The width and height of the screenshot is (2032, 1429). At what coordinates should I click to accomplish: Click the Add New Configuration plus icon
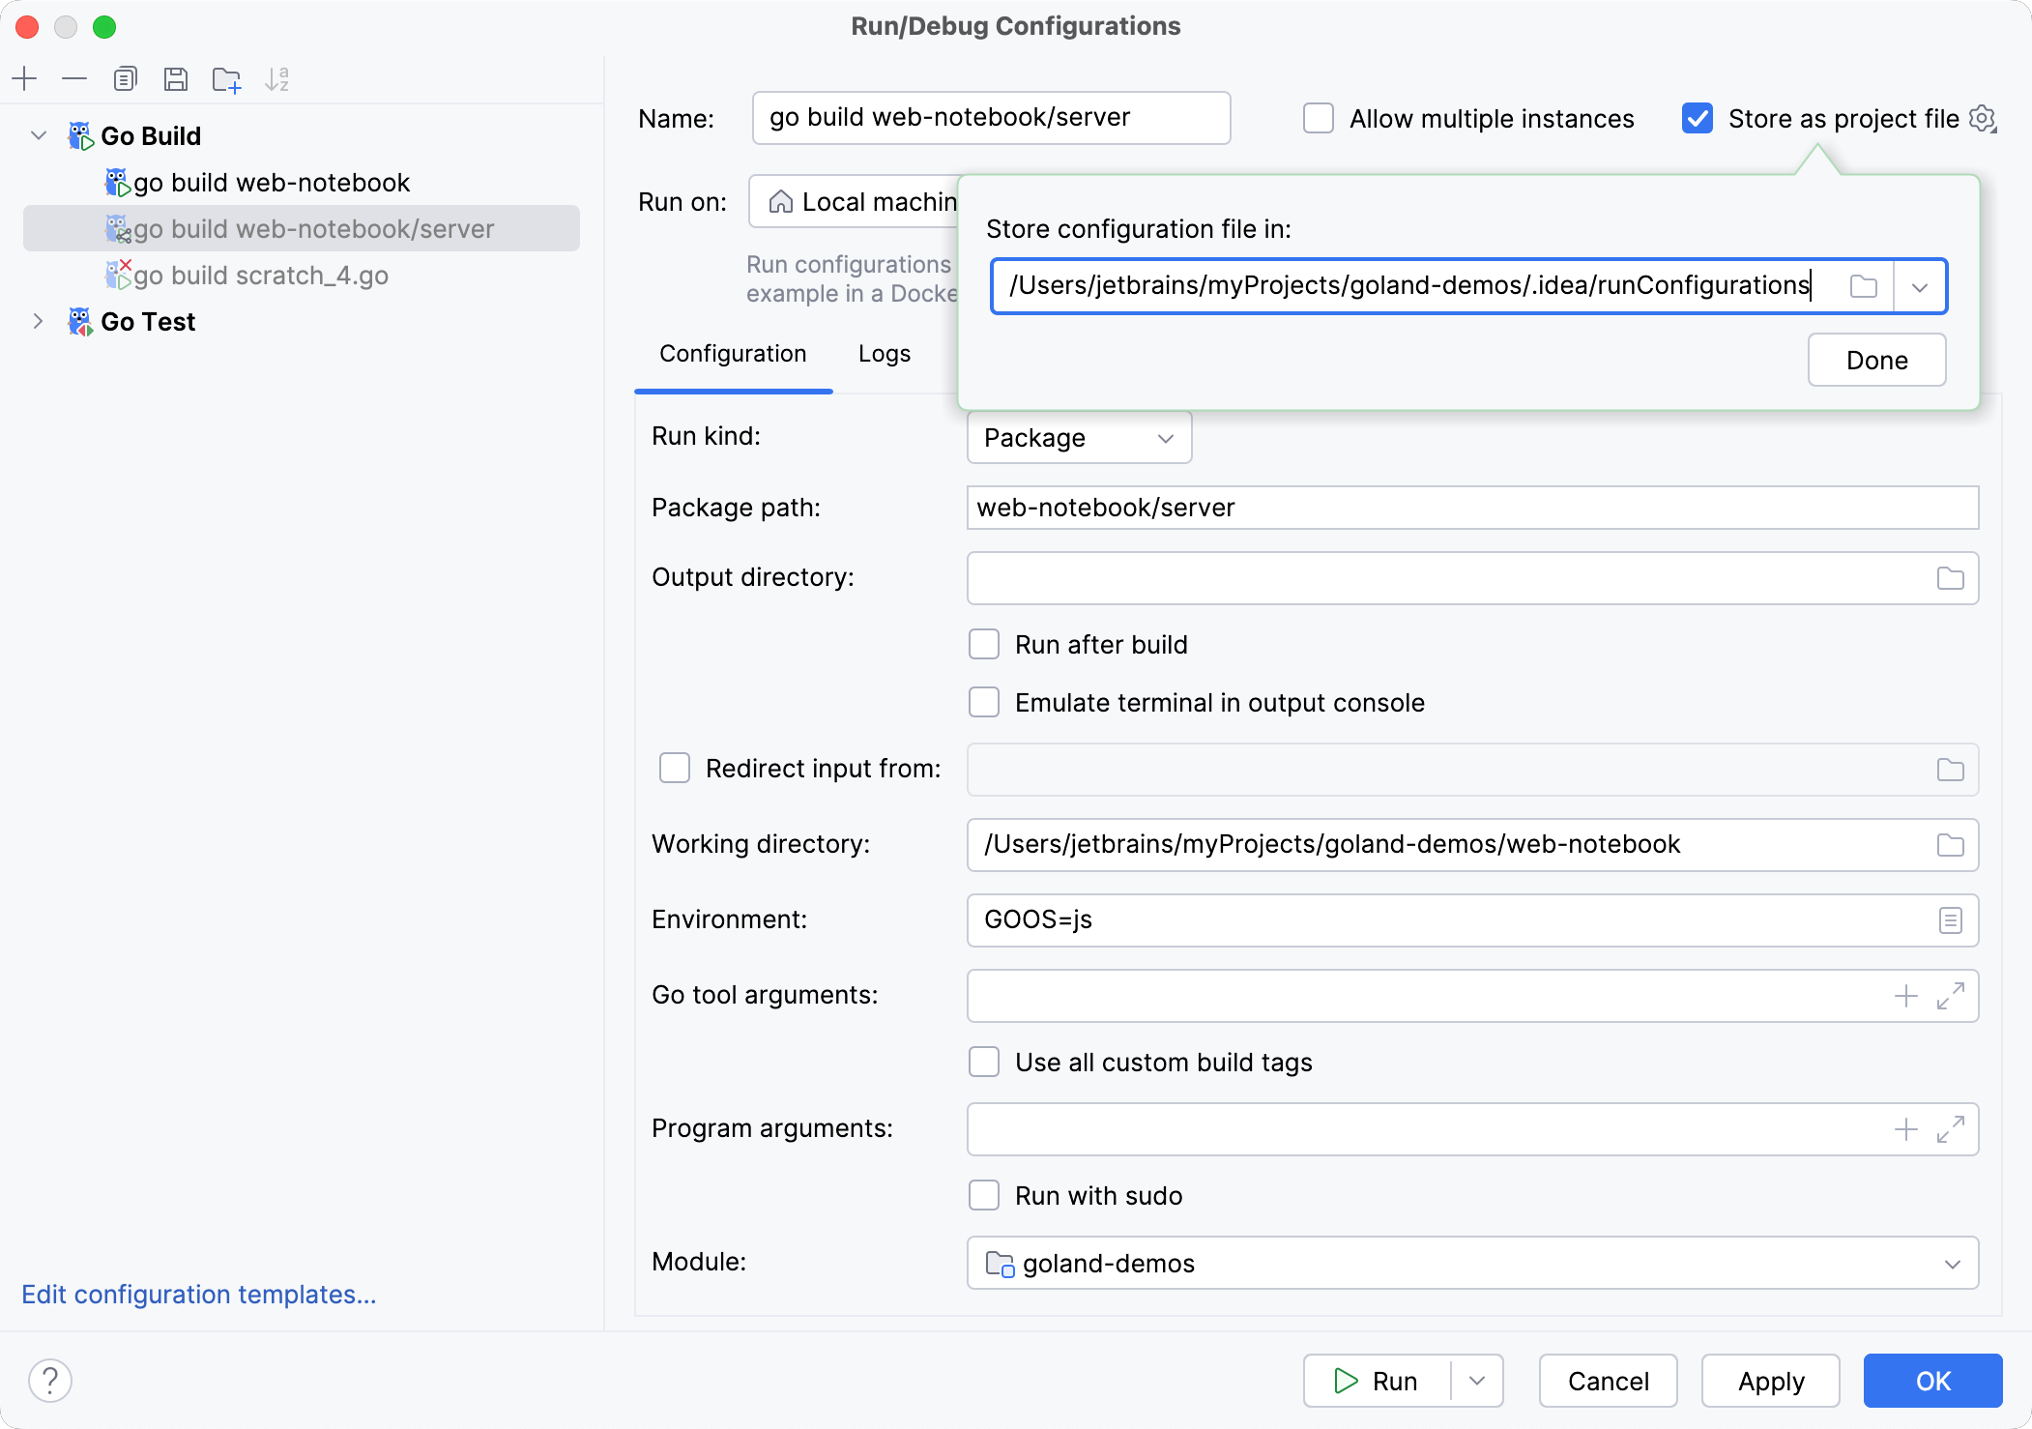25,78
